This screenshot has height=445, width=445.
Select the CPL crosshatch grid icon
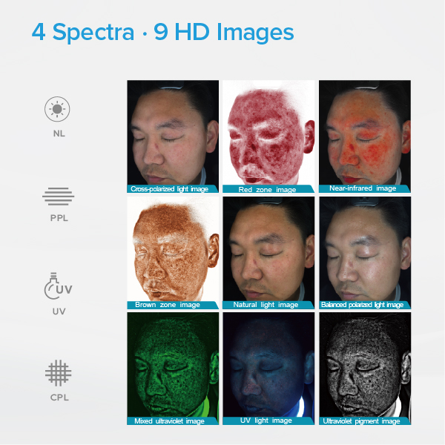(58, 373)
